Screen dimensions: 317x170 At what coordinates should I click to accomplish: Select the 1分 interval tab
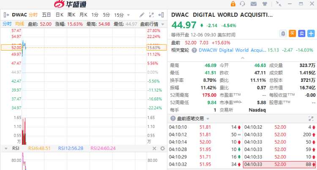pyautogui.click(x=95, y=15)
